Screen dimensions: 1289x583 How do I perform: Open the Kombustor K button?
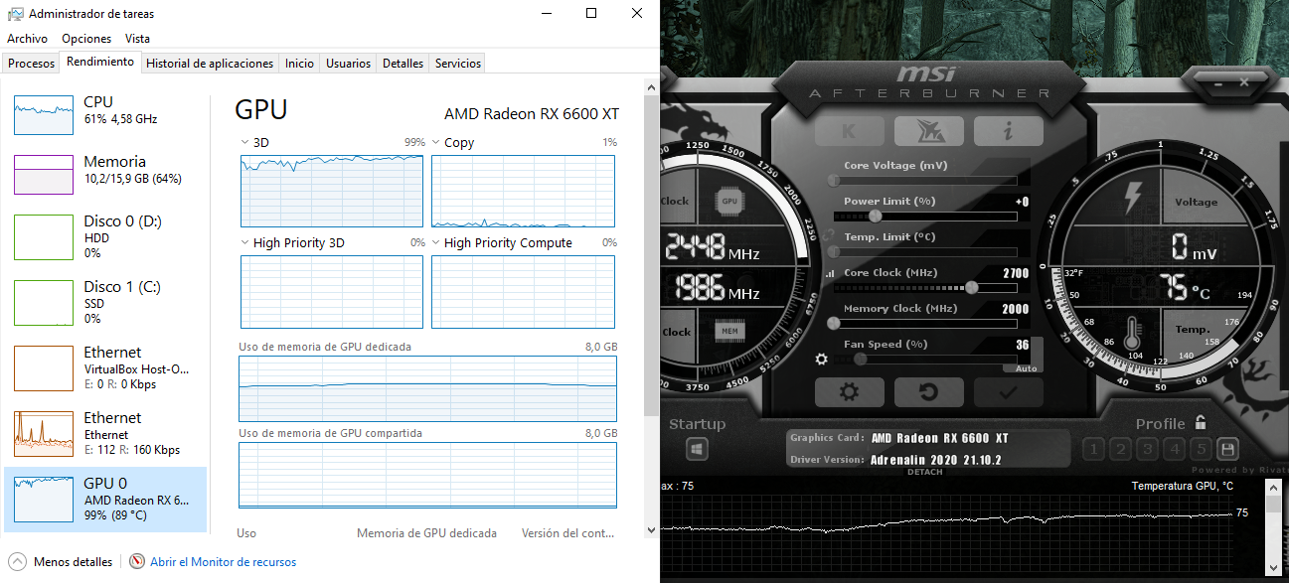(x=849, y=130)
